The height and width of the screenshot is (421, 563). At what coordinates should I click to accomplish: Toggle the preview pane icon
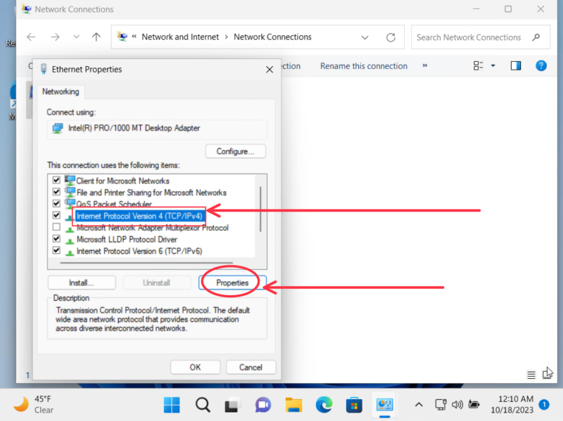pyautogui.click(x=516, y=65)
